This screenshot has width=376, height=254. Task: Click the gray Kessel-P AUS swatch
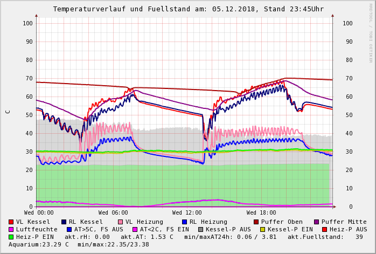200,229
